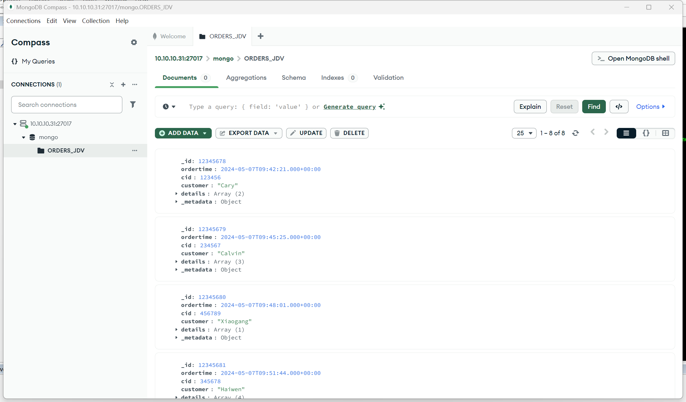Open the Indexes tab

[339, 78]
